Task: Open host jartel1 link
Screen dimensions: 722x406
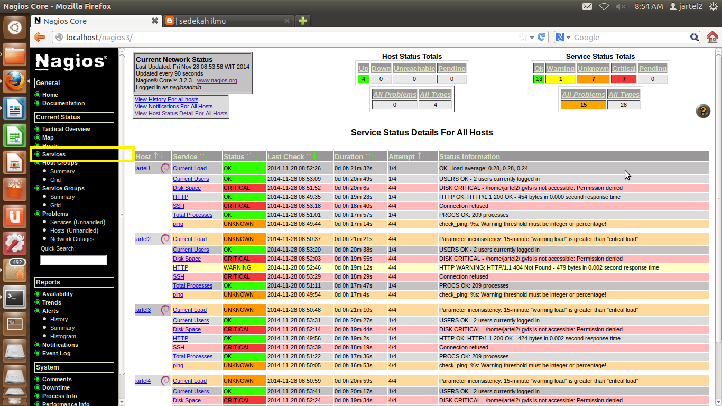Action: coord(143,168)
